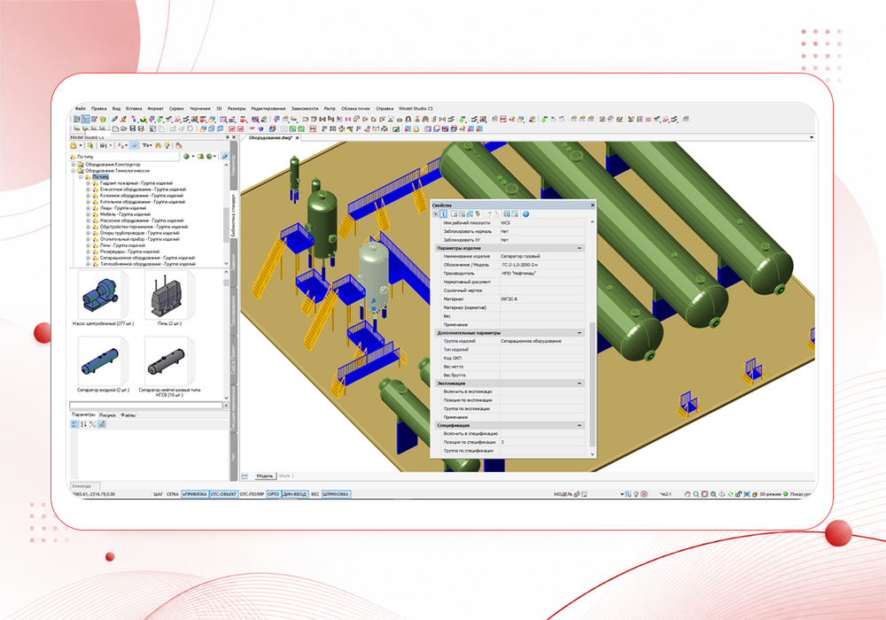Click the filter funnel icon in library toolbar
Viewport: 886px width, 620px height.
(x=167, y=145)
